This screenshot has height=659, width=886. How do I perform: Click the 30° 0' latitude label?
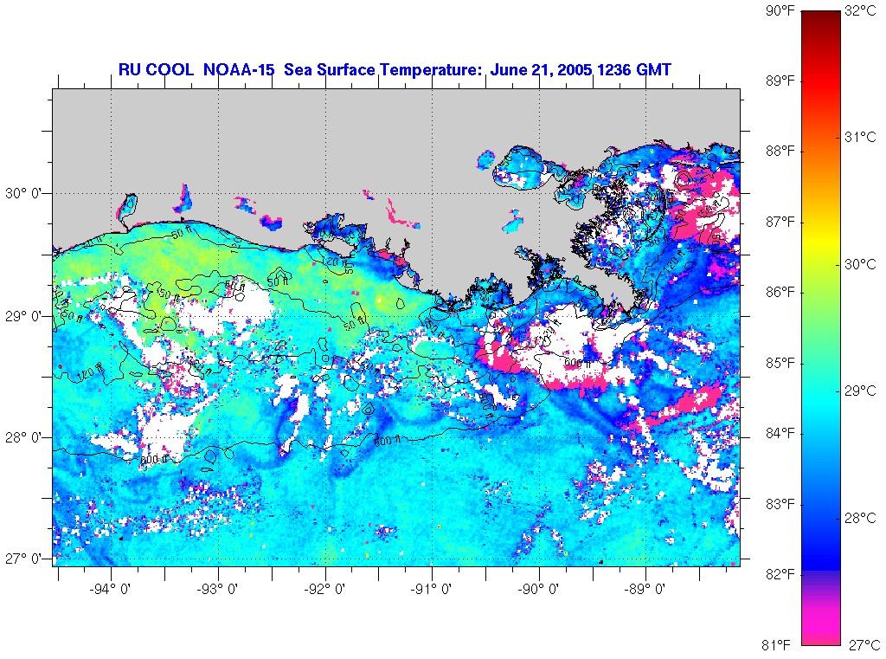pos(24,193)
